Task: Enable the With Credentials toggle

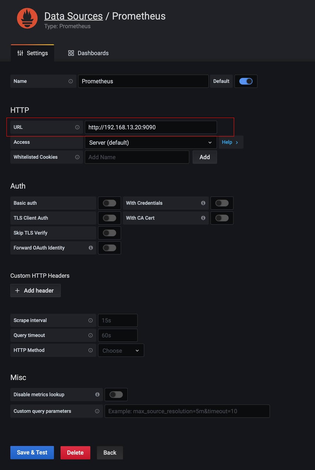Action: [222, 203]
